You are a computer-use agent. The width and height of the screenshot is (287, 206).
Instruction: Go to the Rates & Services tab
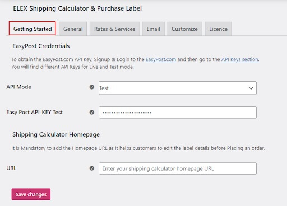(114, 29)
